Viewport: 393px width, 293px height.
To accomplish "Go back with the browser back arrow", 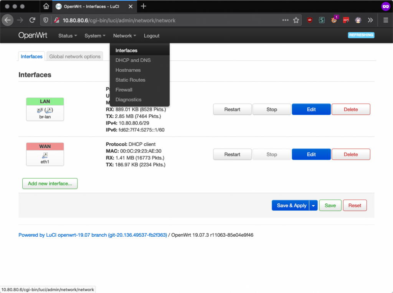I will [8, 20].
